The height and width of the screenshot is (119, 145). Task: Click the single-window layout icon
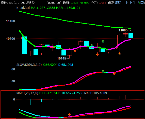[142, 3]
